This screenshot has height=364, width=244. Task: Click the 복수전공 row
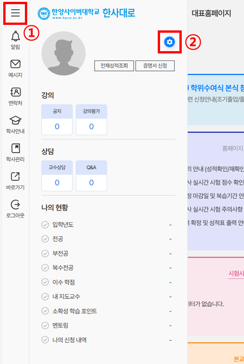107,268
